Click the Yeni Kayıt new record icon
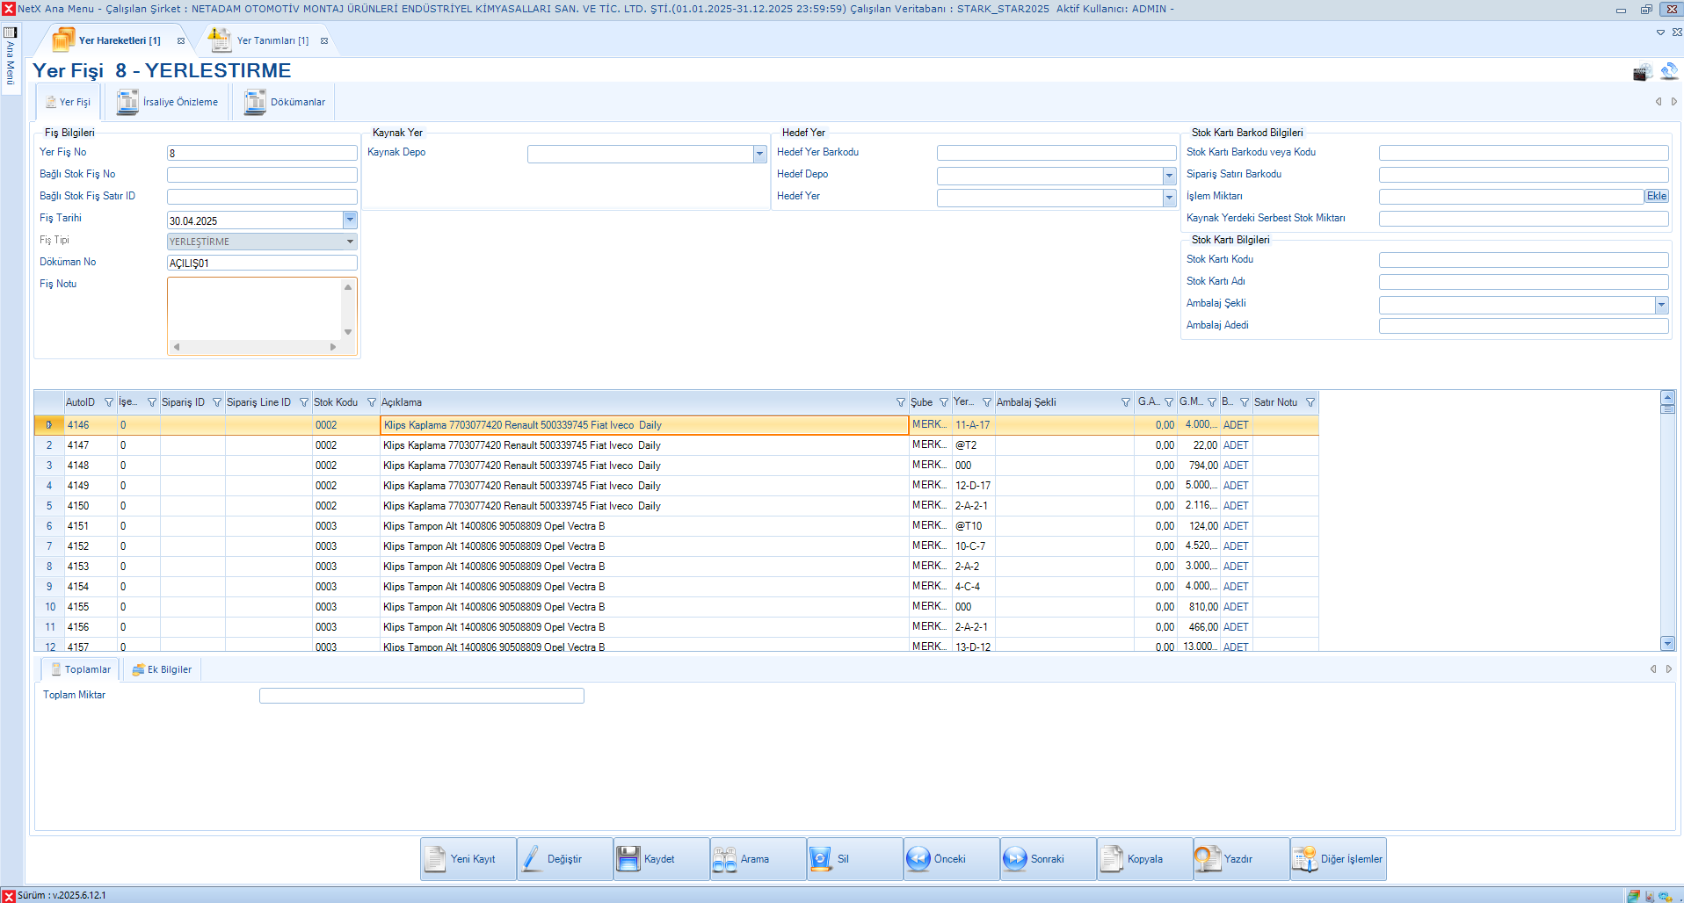This screenshot has width=1684, height=903. [435, 858]
